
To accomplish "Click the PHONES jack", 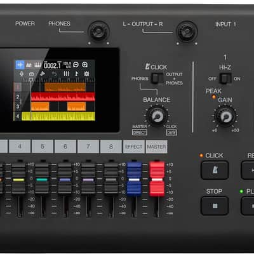I will pyautogui.click(x=98, y=32).
